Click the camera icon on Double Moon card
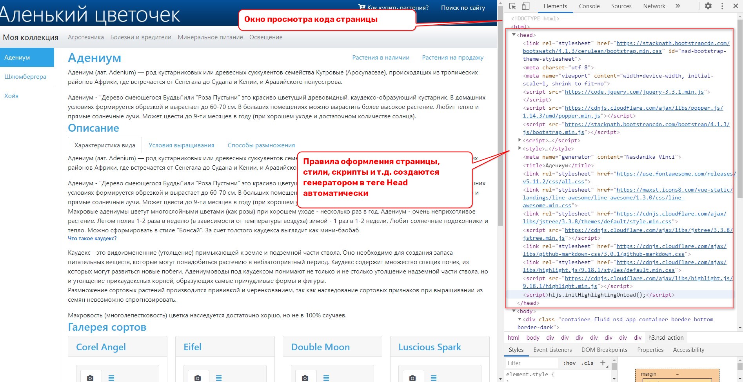The width and height of the screenshot is (743, 382). [305, 377]
